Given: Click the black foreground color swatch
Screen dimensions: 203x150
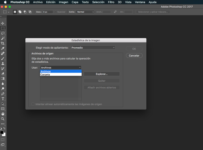Looking at the screenshot, I should point(2,133).
